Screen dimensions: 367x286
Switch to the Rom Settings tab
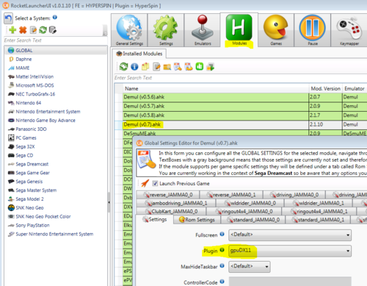click(197, 220)
